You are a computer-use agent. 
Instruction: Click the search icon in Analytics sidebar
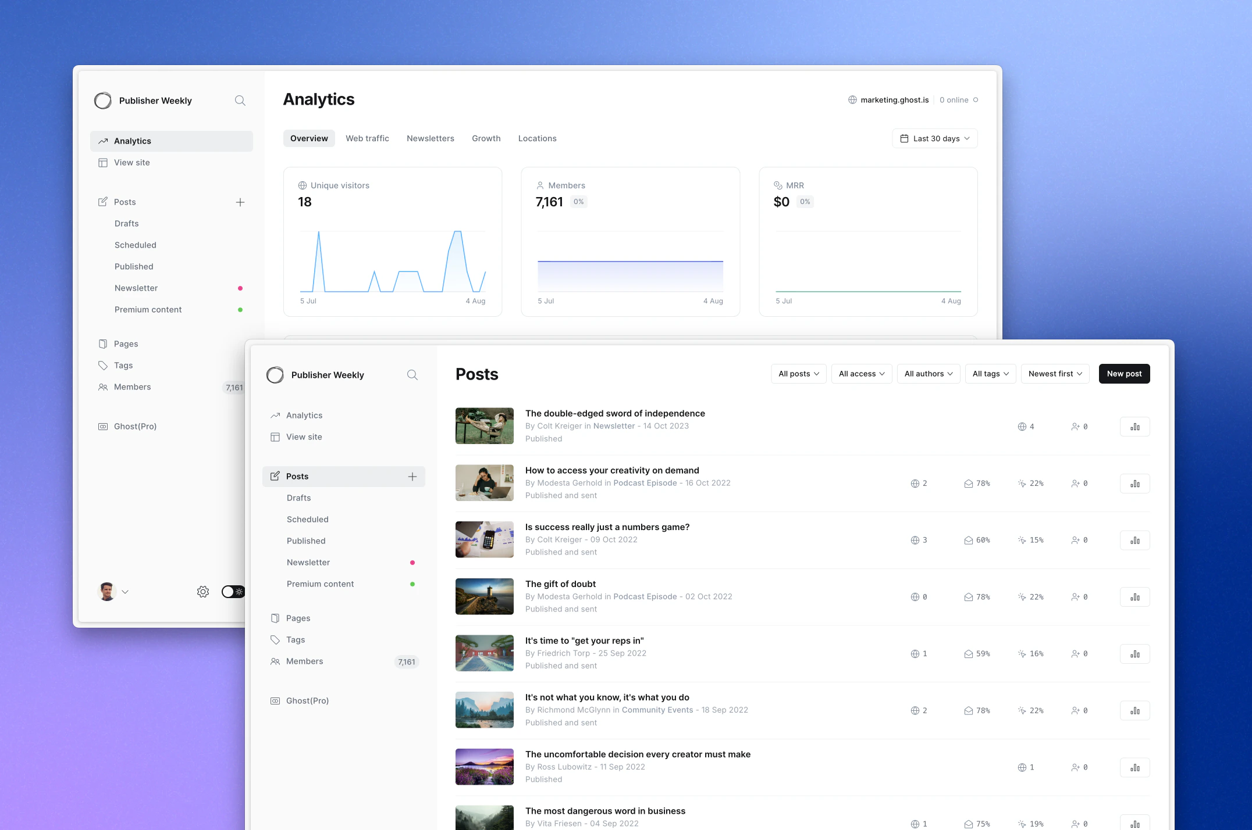click(x=240, y=101)
